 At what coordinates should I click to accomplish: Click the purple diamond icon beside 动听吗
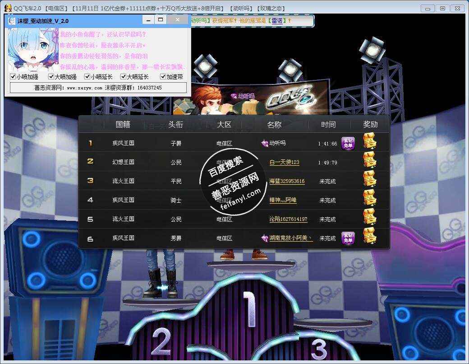265,143
